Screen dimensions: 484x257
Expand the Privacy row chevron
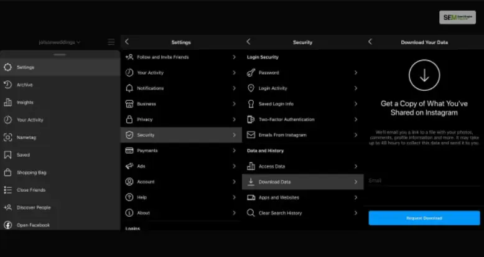point(234,119)
